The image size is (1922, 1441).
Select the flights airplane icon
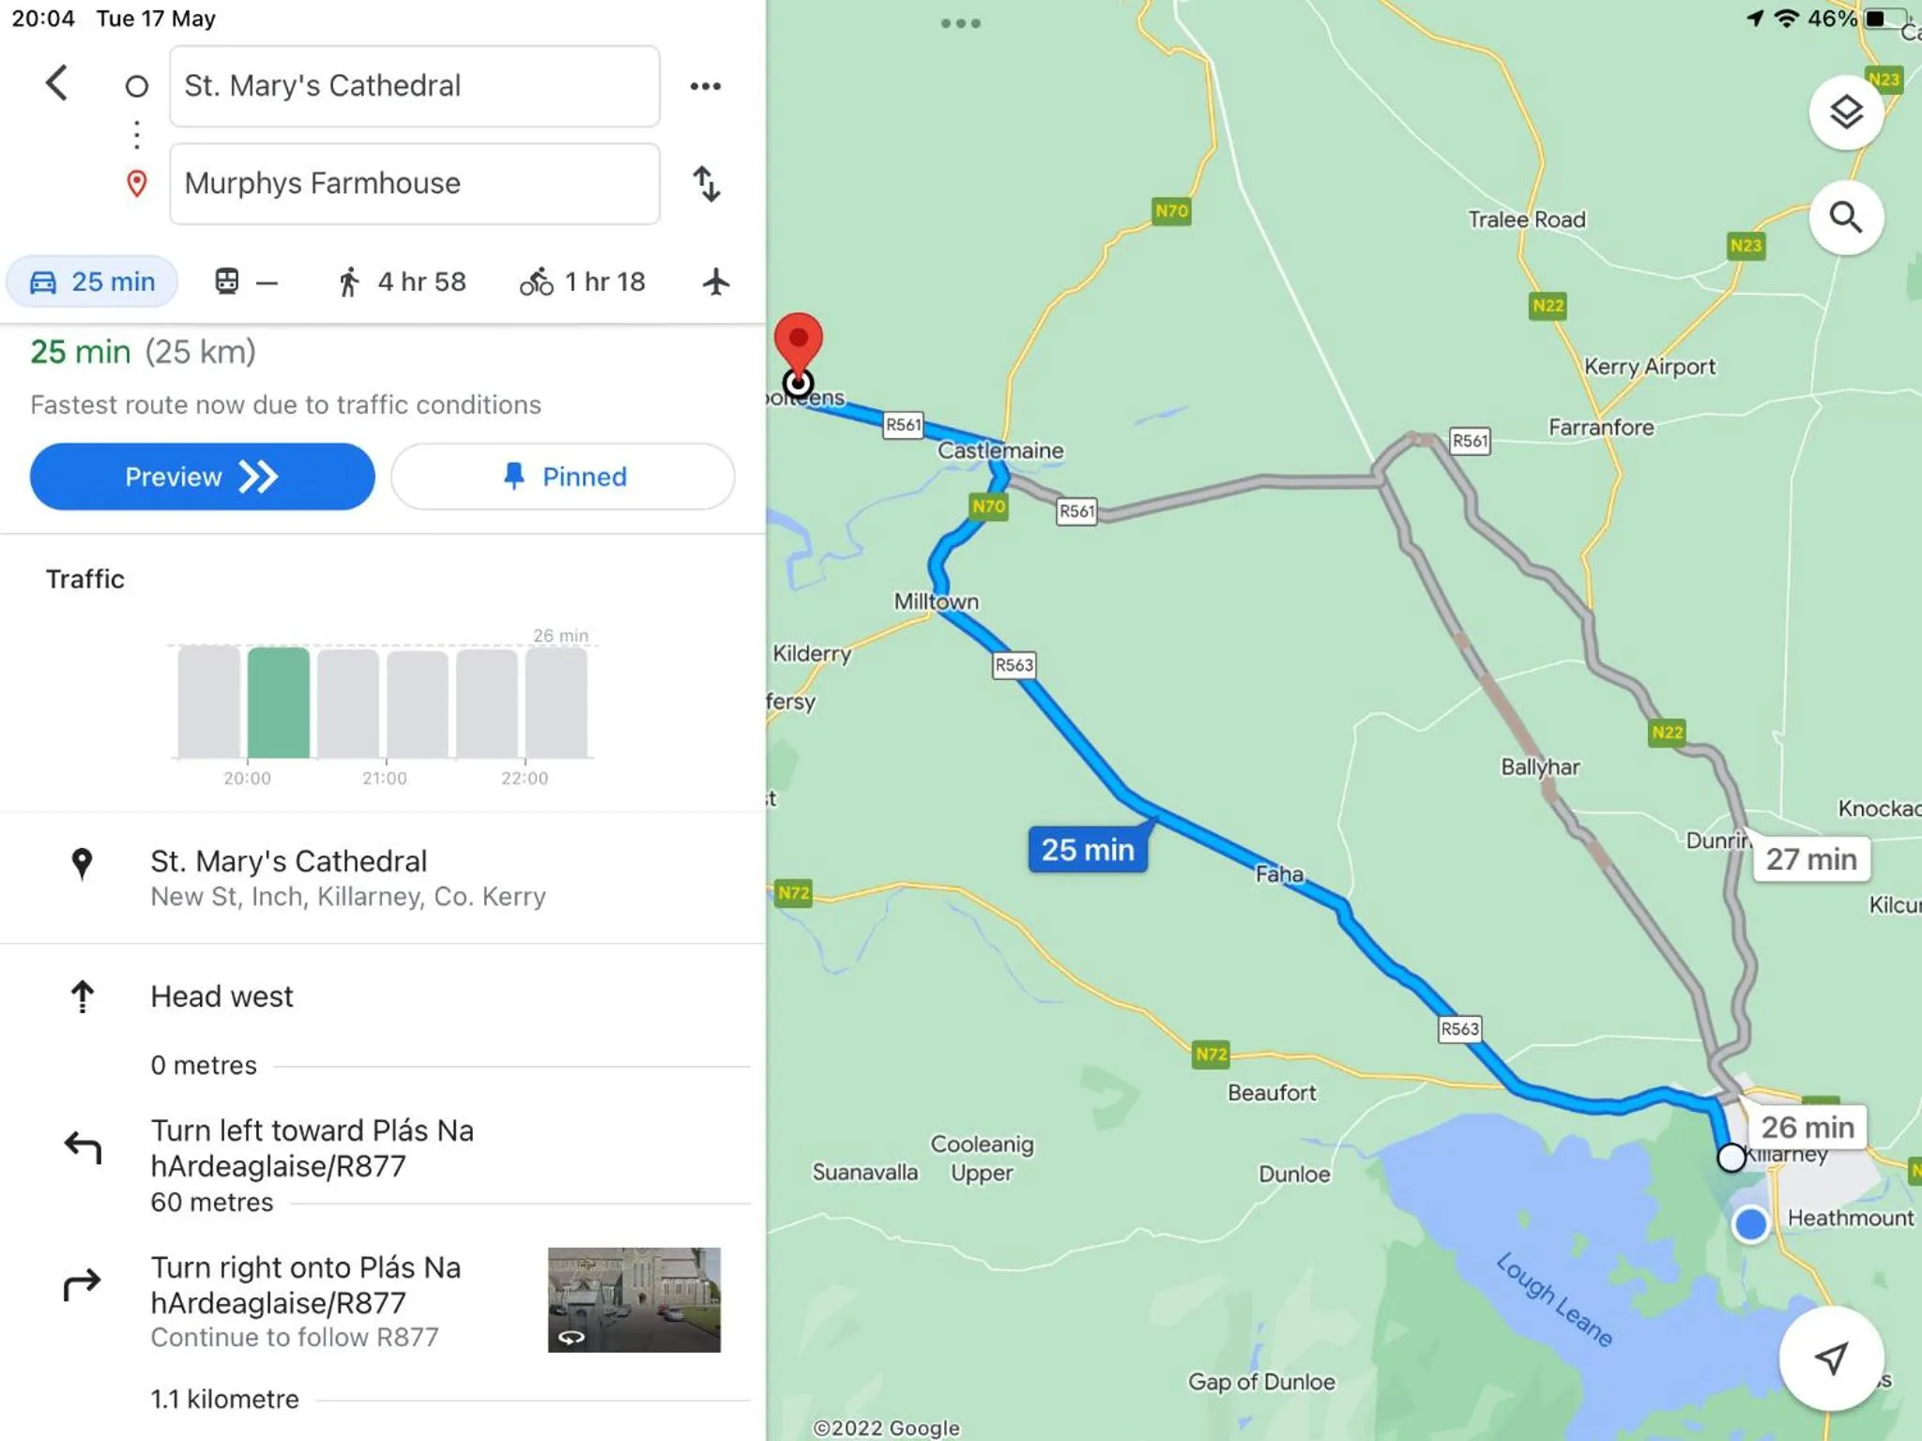click(x=715, y=281)
